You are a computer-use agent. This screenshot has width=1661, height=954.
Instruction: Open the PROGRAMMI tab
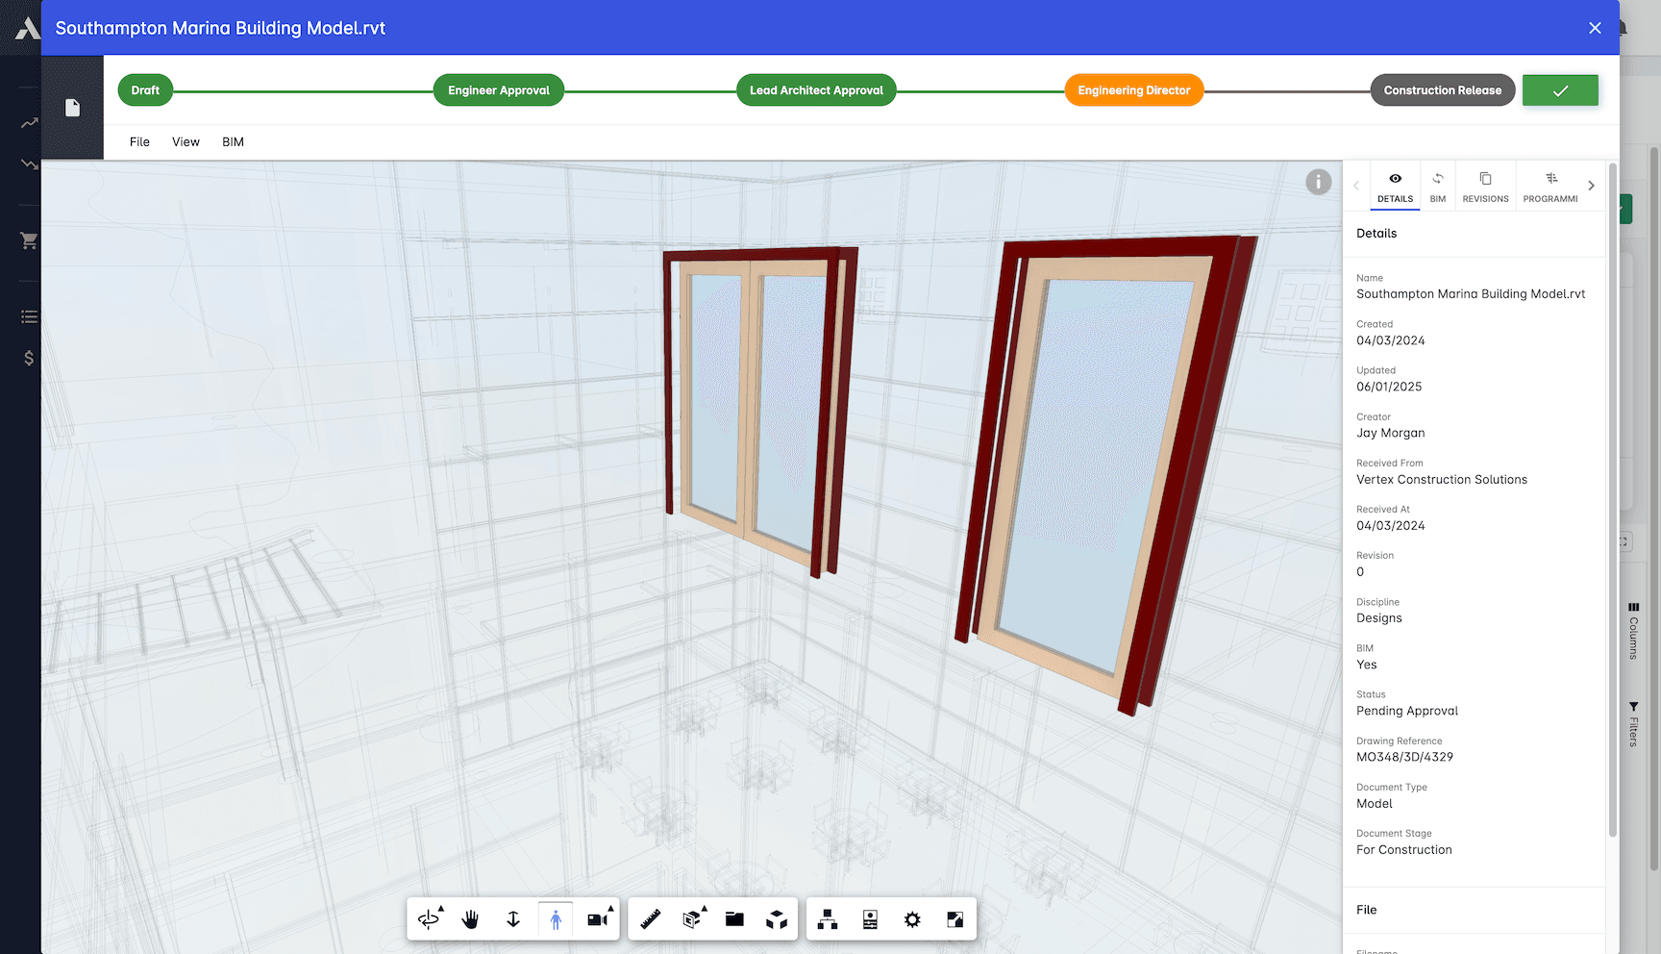pos(1549,185)
